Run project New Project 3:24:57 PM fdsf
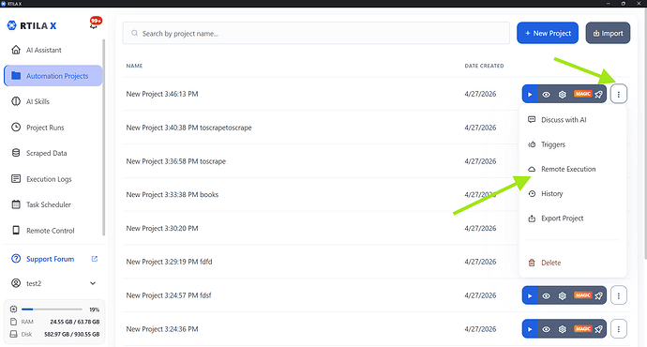The image size is (647, 347). tap(530, 295)
